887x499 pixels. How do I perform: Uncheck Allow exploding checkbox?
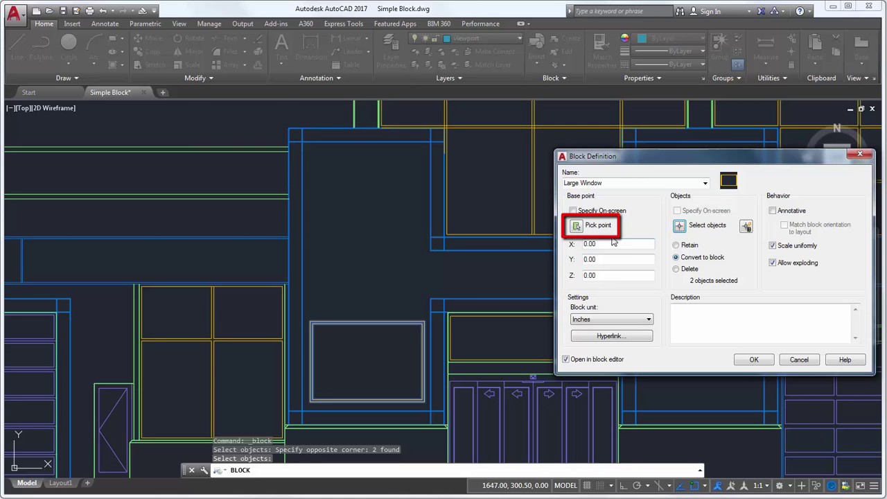pos(773,263)
